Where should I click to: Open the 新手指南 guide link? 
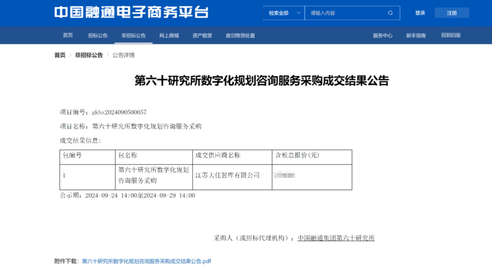416,36
